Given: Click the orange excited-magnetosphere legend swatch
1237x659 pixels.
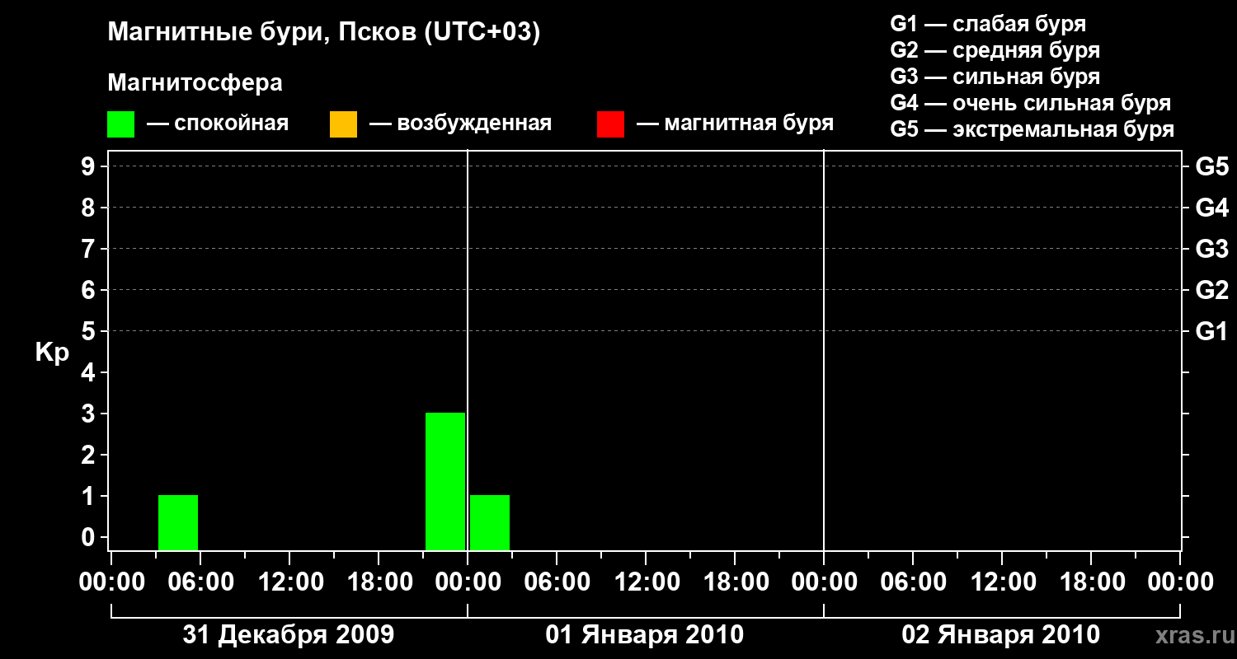Looking at the screenshot, I should (x=343, y=124).
